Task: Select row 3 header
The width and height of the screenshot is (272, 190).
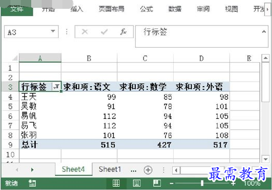Action: pyautogui.click(x=10, y=87)
